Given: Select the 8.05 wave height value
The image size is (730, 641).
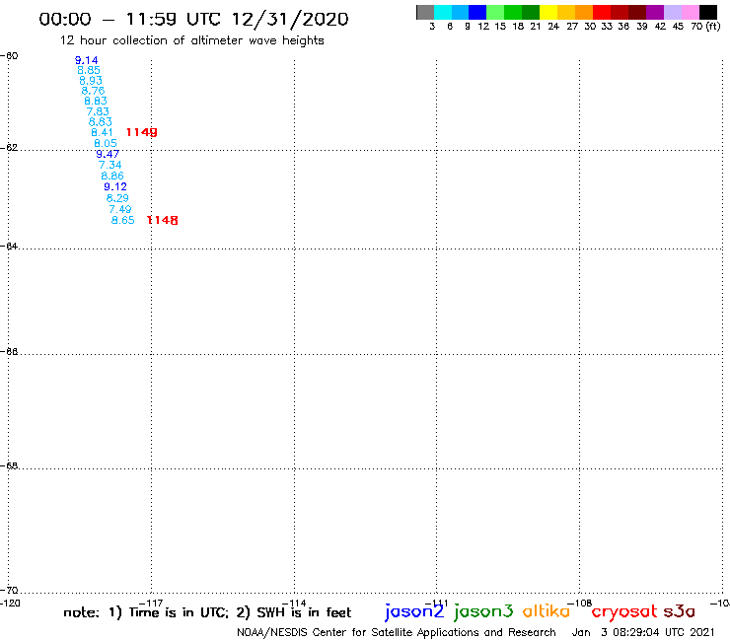Looking at the screenshot, I should (x=106, y=143).
